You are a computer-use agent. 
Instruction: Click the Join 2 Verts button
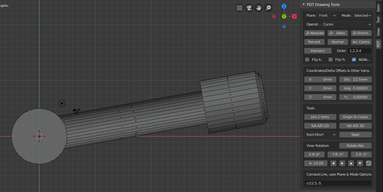pyautogui.click(x=320, y=117)
